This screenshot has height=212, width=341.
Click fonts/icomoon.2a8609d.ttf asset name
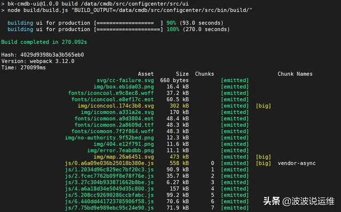point(114,125)
